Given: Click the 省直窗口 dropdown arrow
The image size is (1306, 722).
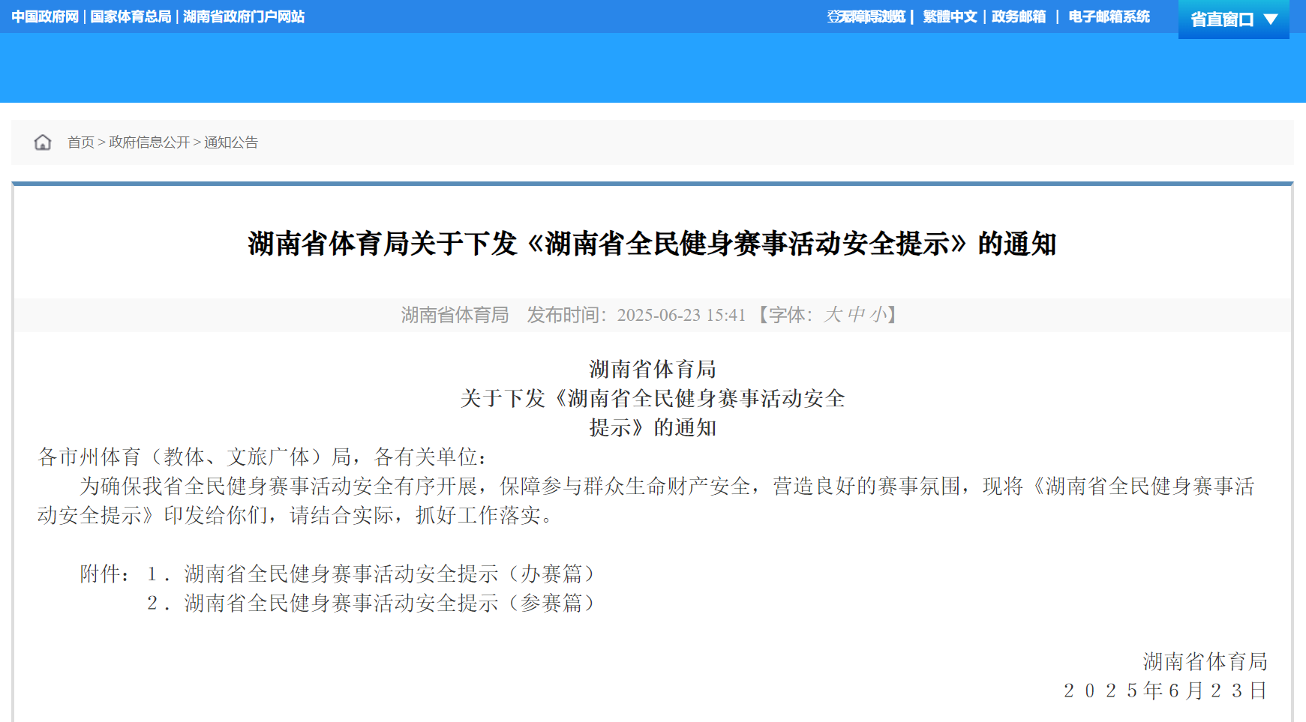Looking at the screenshot, I should pyautogui.click(x=1271, y=19).
